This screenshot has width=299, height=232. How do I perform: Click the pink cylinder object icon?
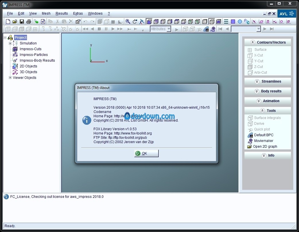pos(268,22)
